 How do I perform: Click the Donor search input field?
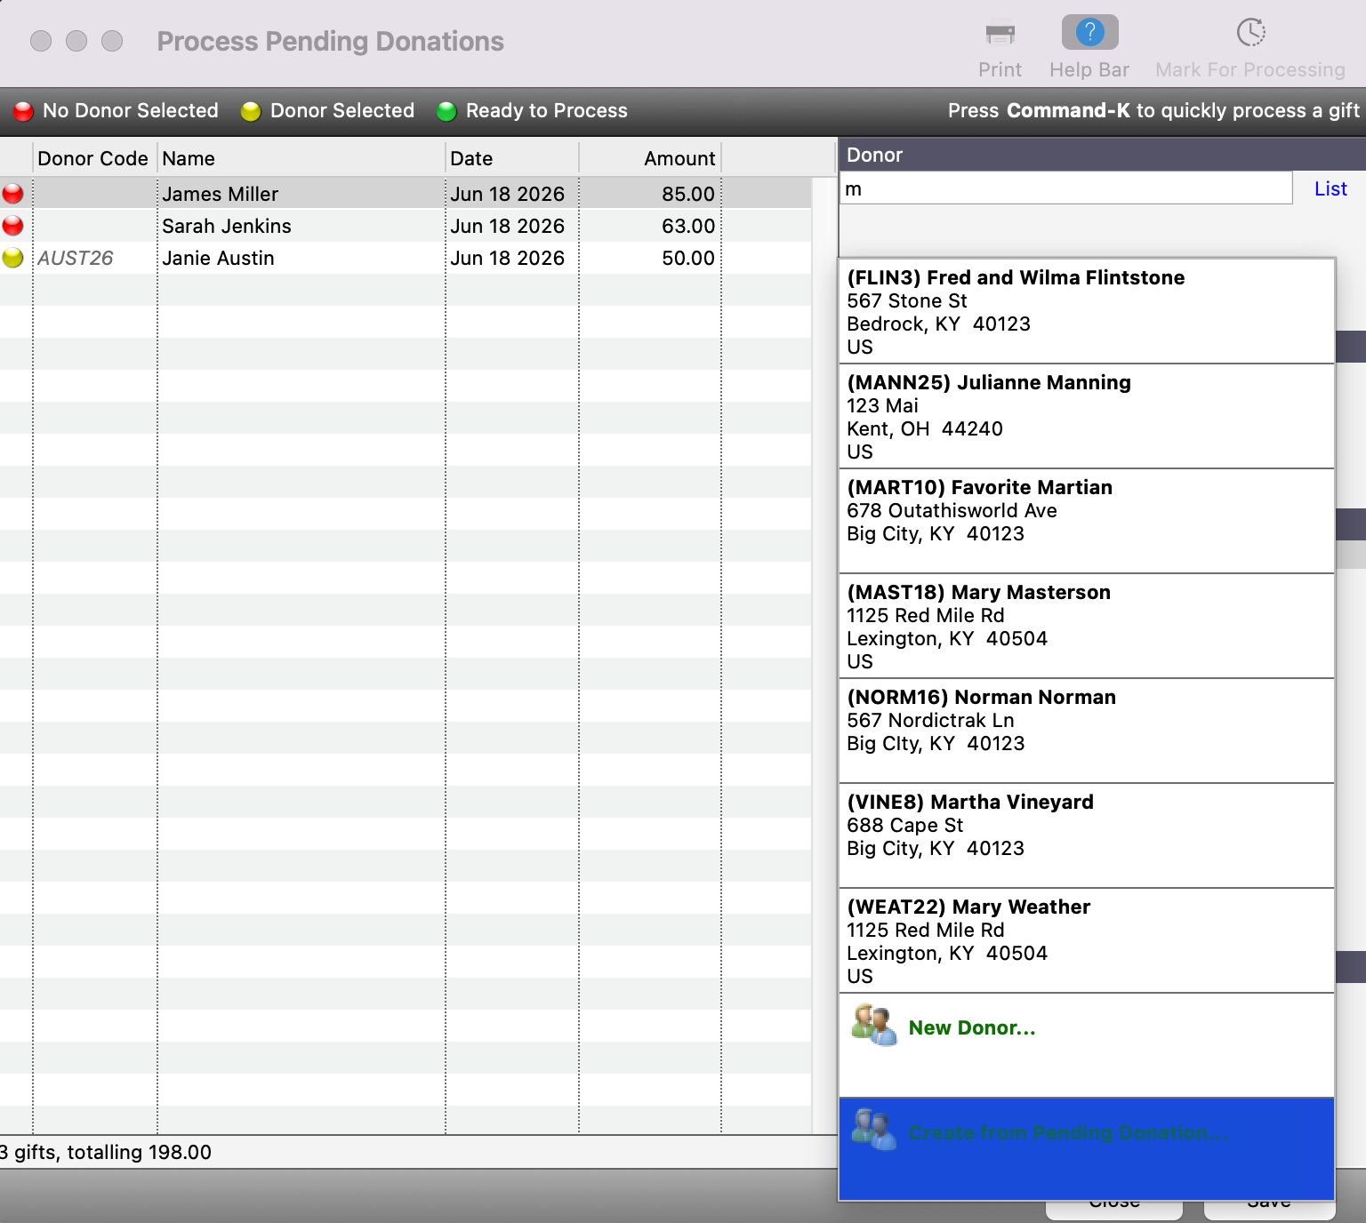coord(1065,188)
